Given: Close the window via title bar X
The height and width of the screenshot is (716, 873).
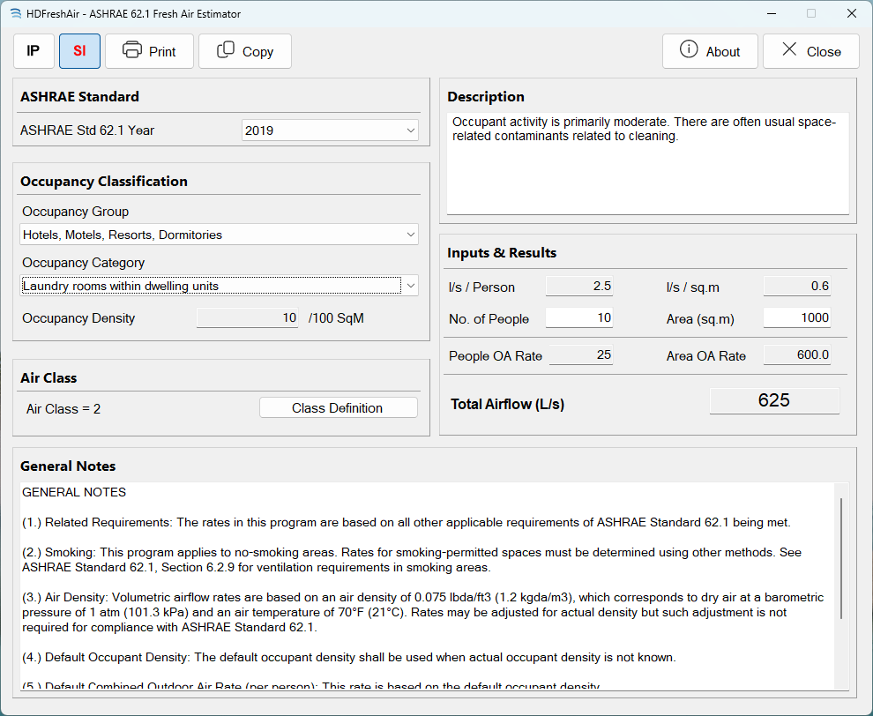Looking at the screenshot, I should coord(851,13).
